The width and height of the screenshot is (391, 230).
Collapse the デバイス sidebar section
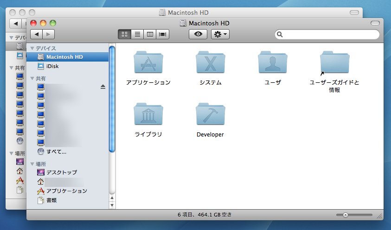pos(32,48)
